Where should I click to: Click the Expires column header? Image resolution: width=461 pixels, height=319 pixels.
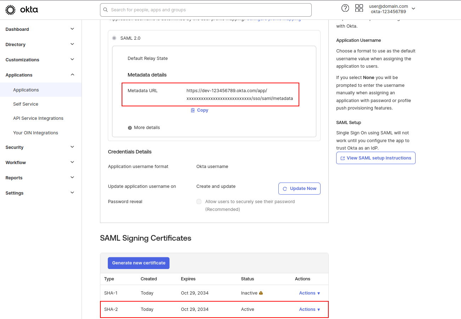point(188,279)
